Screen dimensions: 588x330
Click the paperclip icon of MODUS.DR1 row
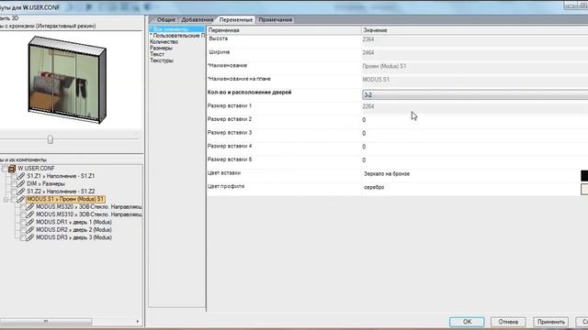(30, 222)
